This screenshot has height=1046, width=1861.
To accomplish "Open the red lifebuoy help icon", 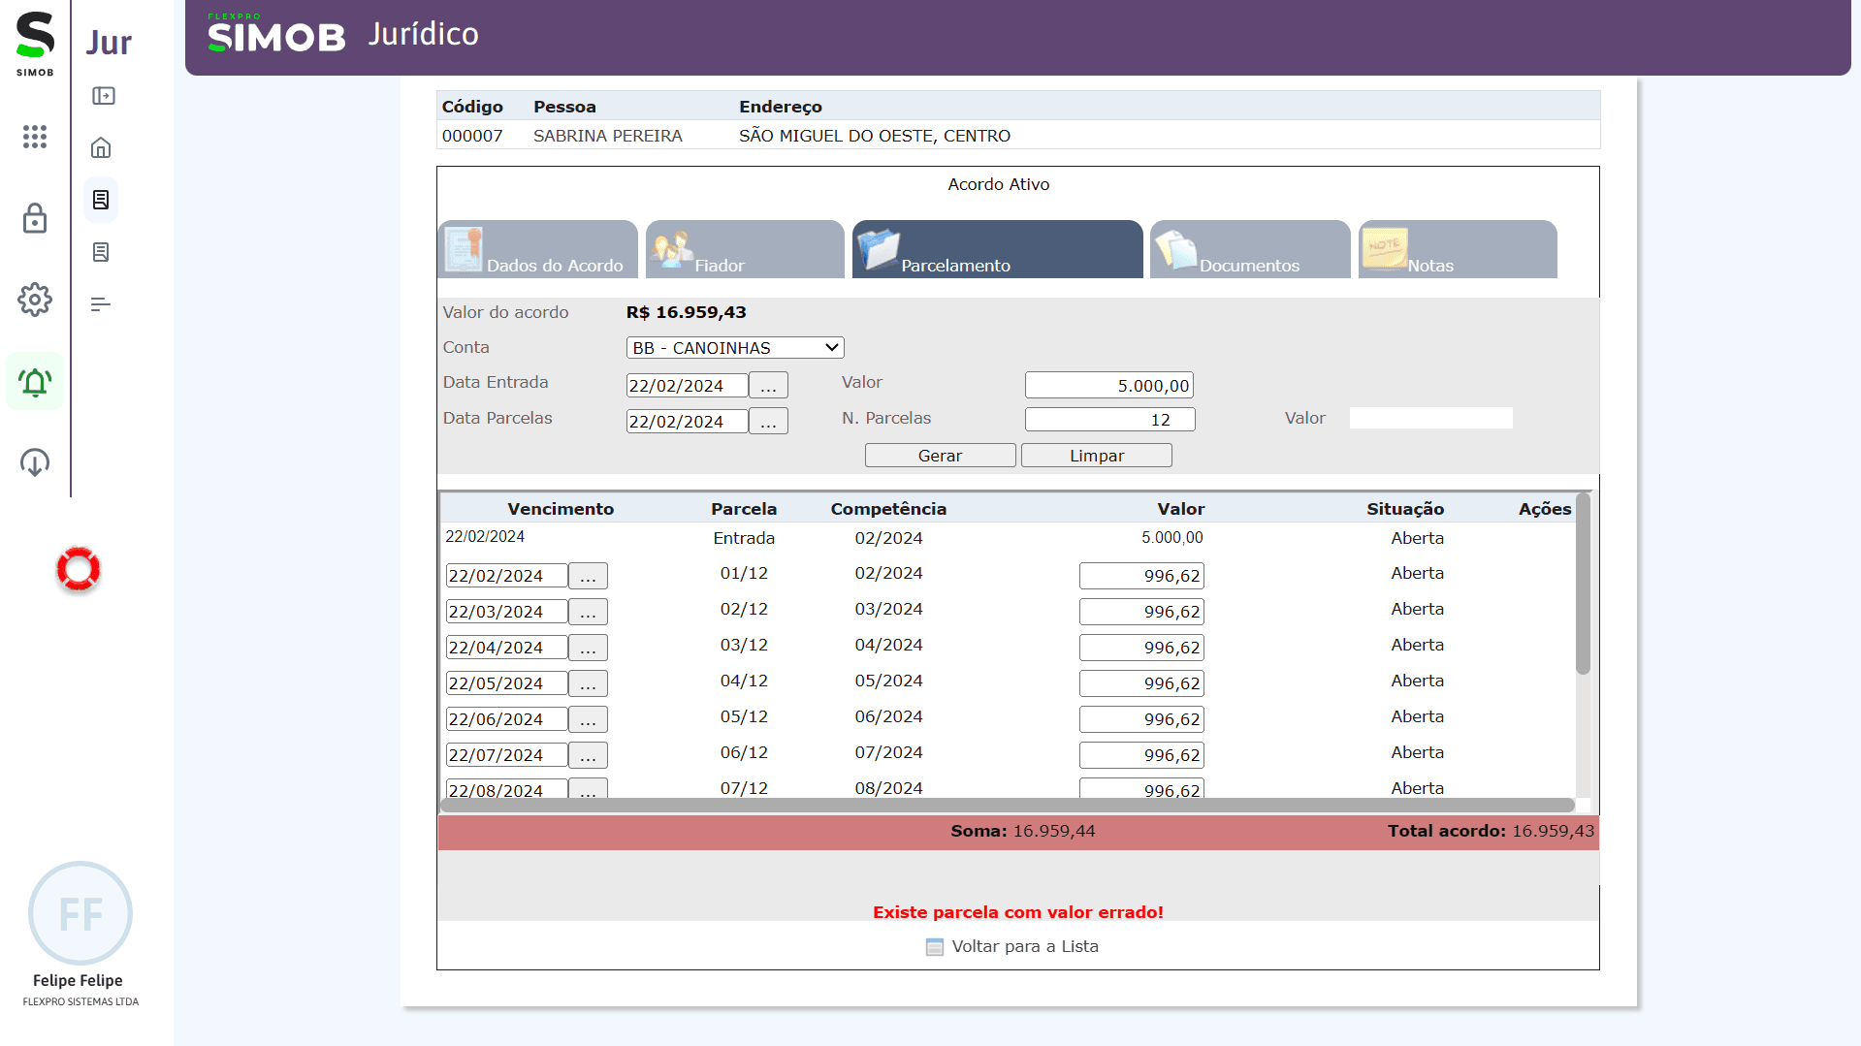I will coord(79,569).
